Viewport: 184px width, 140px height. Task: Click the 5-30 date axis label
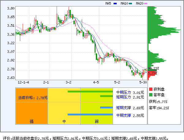[x=143, y=82]
